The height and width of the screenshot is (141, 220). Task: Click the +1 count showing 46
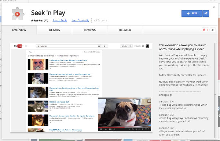(x=213, y=30)
